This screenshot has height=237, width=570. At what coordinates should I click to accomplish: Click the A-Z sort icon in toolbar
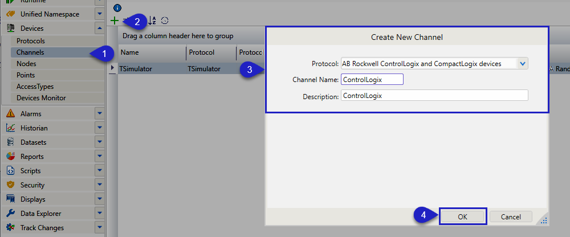tap(152, 21)
